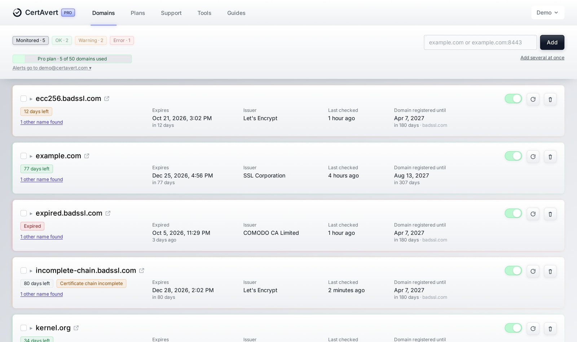The height and width of the screenshot is (342, 577).
Task: Open incomplete-chain.badssl.com external link icon
Action: click(x=142, y=271)
